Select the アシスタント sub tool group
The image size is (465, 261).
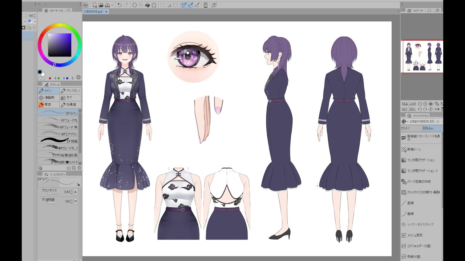click(x=70, y=91)
